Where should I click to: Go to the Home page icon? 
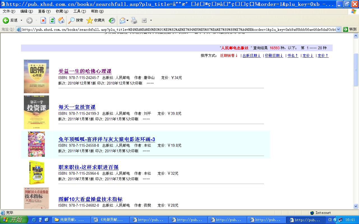pos(61,20)
